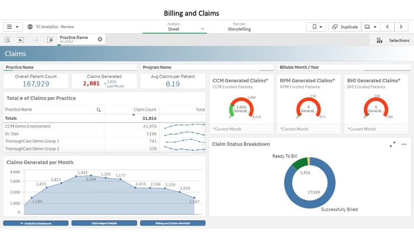Open Claim Report Details button

(105, 223)
